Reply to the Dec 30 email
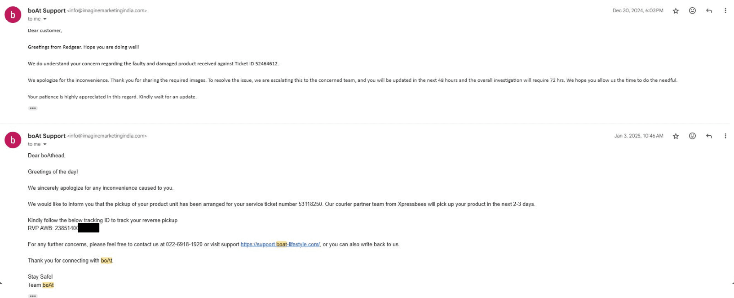Screen dimensions: 734x298 (x=709, y=11)
